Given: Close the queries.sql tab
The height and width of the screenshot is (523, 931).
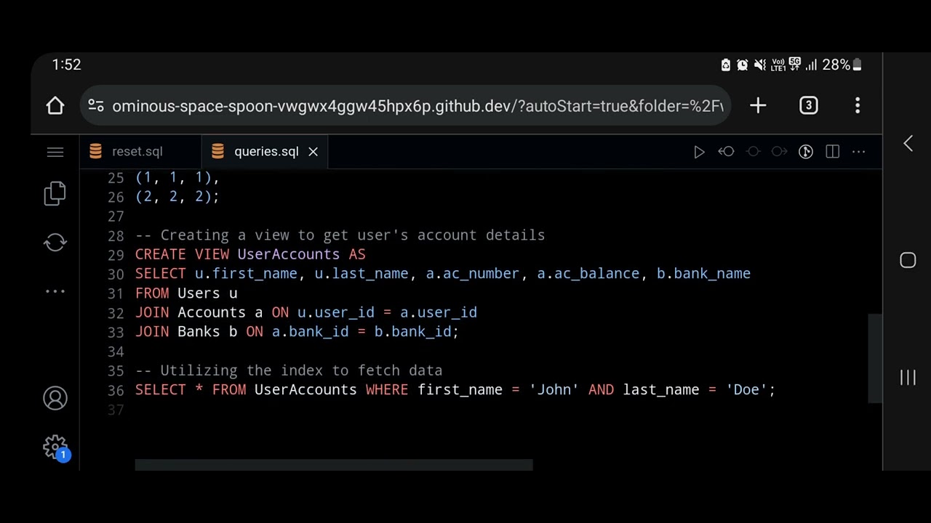Looking at the screenshot, I should click(x=313, y=152).
